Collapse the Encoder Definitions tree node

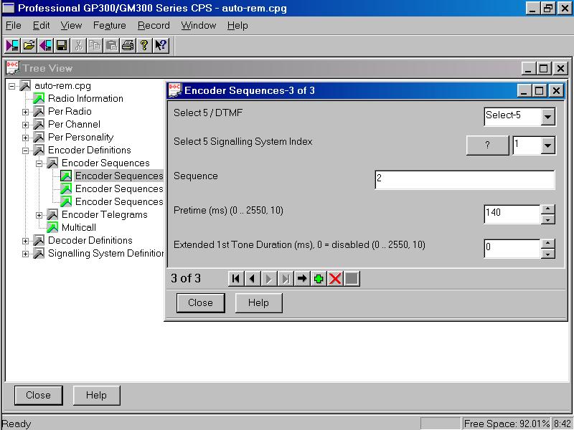(x=25, y=150)
